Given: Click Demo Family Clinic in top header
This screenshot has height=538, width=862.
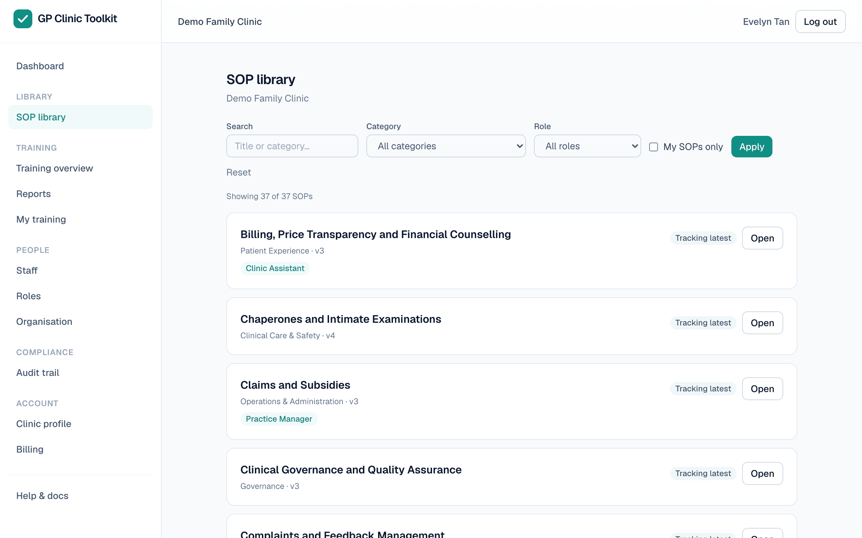Looking at the screenshot, I should (220, 22).
